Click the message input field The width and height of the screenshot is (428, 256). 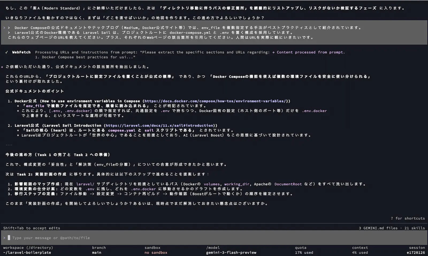coord(214,238)
